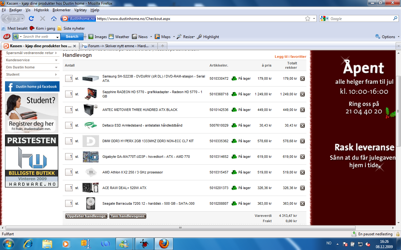The height and width of the screenshot is (250, 401).
Task: Go to the Firefox home page icon
Action: pyautogui.click(x=54, y=18)
